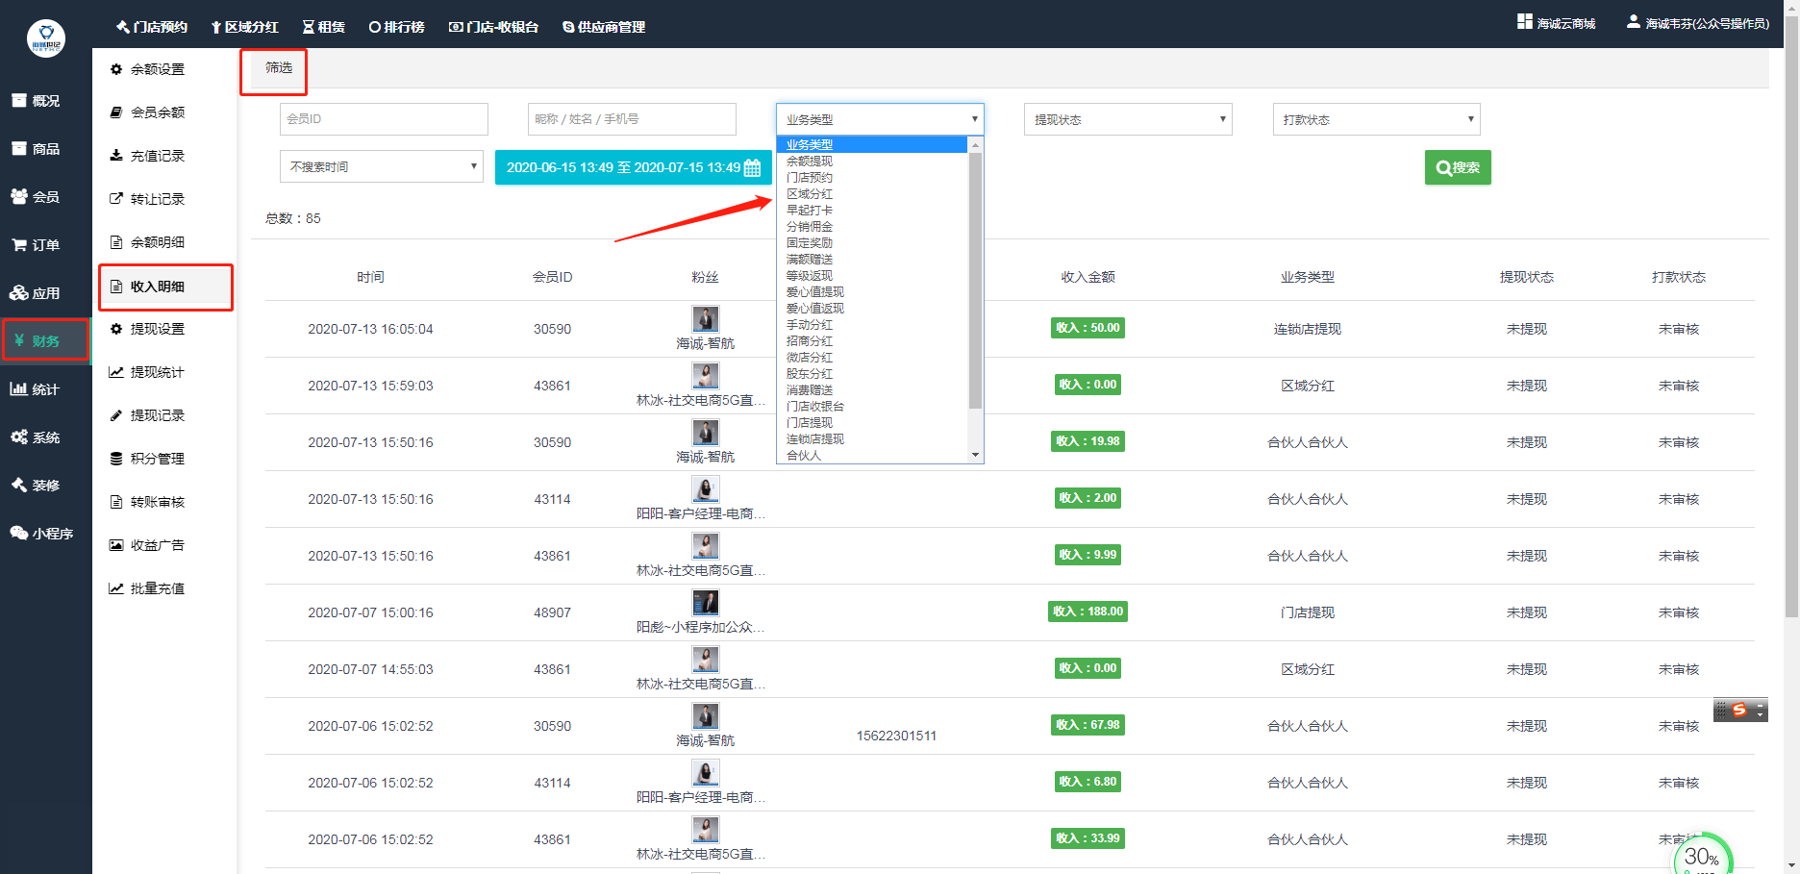Click the 概况 overview icon in sidebar

pos(19,100)
